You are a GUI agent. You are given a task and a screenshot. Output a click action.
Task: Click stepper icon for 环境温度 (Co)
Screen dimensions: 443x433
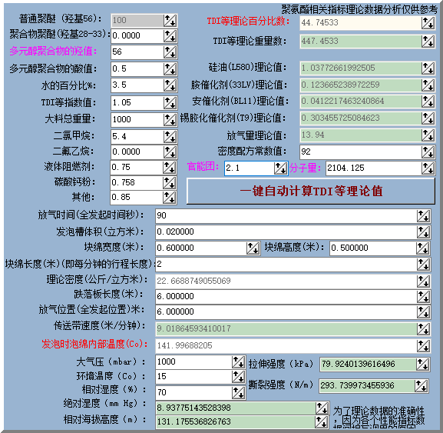point(239,377)
